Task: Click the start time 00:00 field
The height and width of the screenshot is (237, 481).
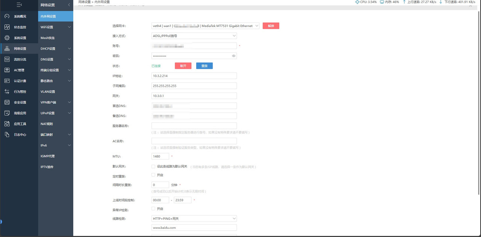Action: point(160,200)
